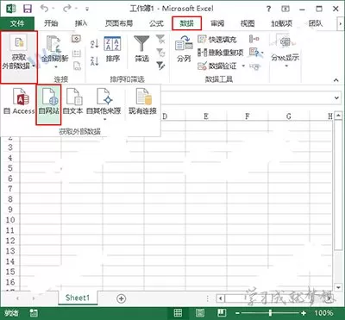Switch to the 加载项 tab
Image resolution: width=345 pixels, height=320 pixels.
click(x=281, y=23)
